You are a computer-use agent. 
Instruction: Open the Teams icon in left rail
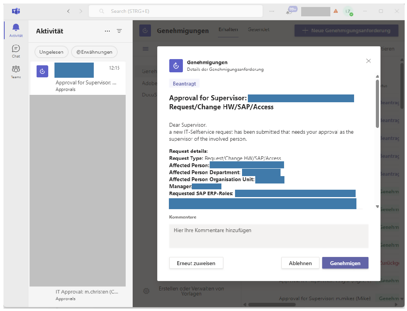click(x=16, y=72)
